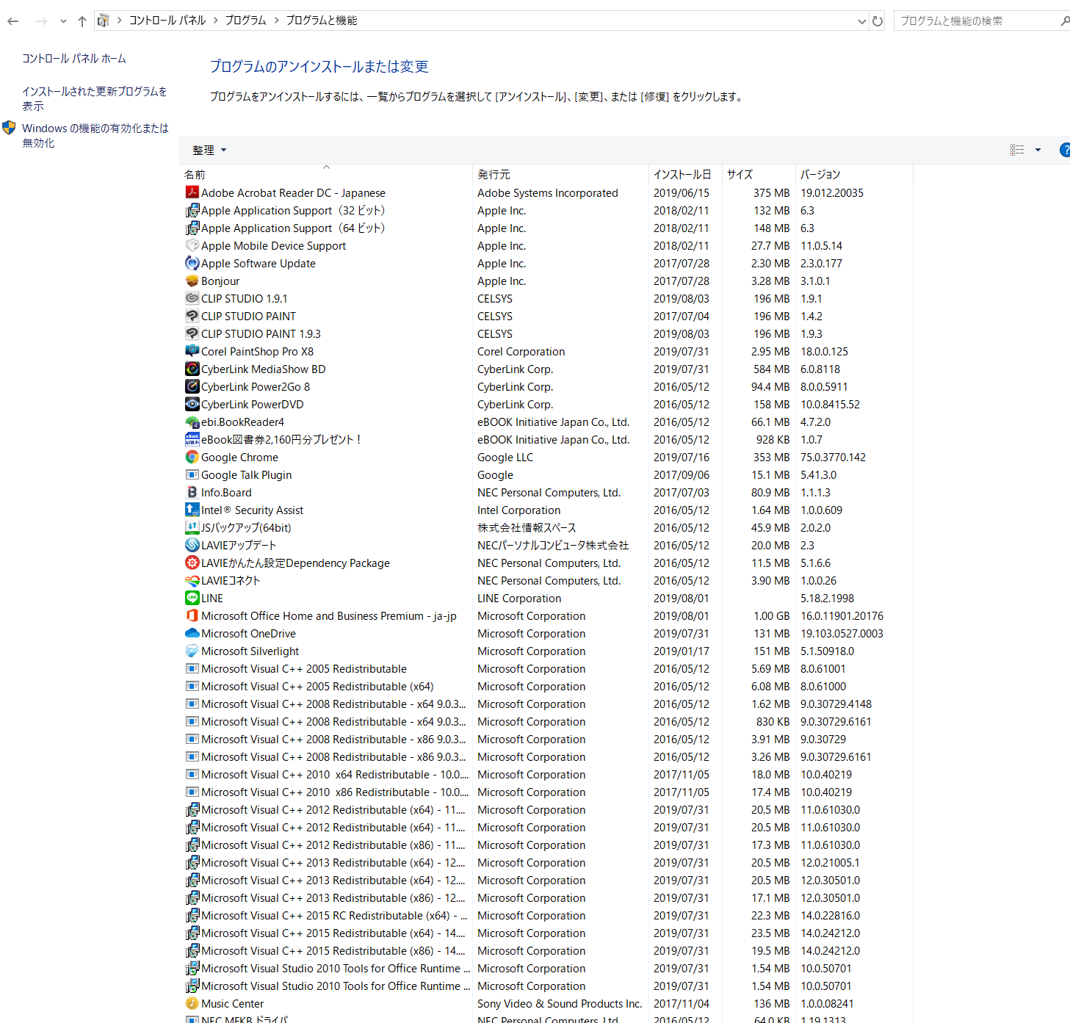The width and height of the screenshot is (1070, 1023).
Task: Click the Corel PaintShop Pro X8 icon
Action: coord(192,351)
